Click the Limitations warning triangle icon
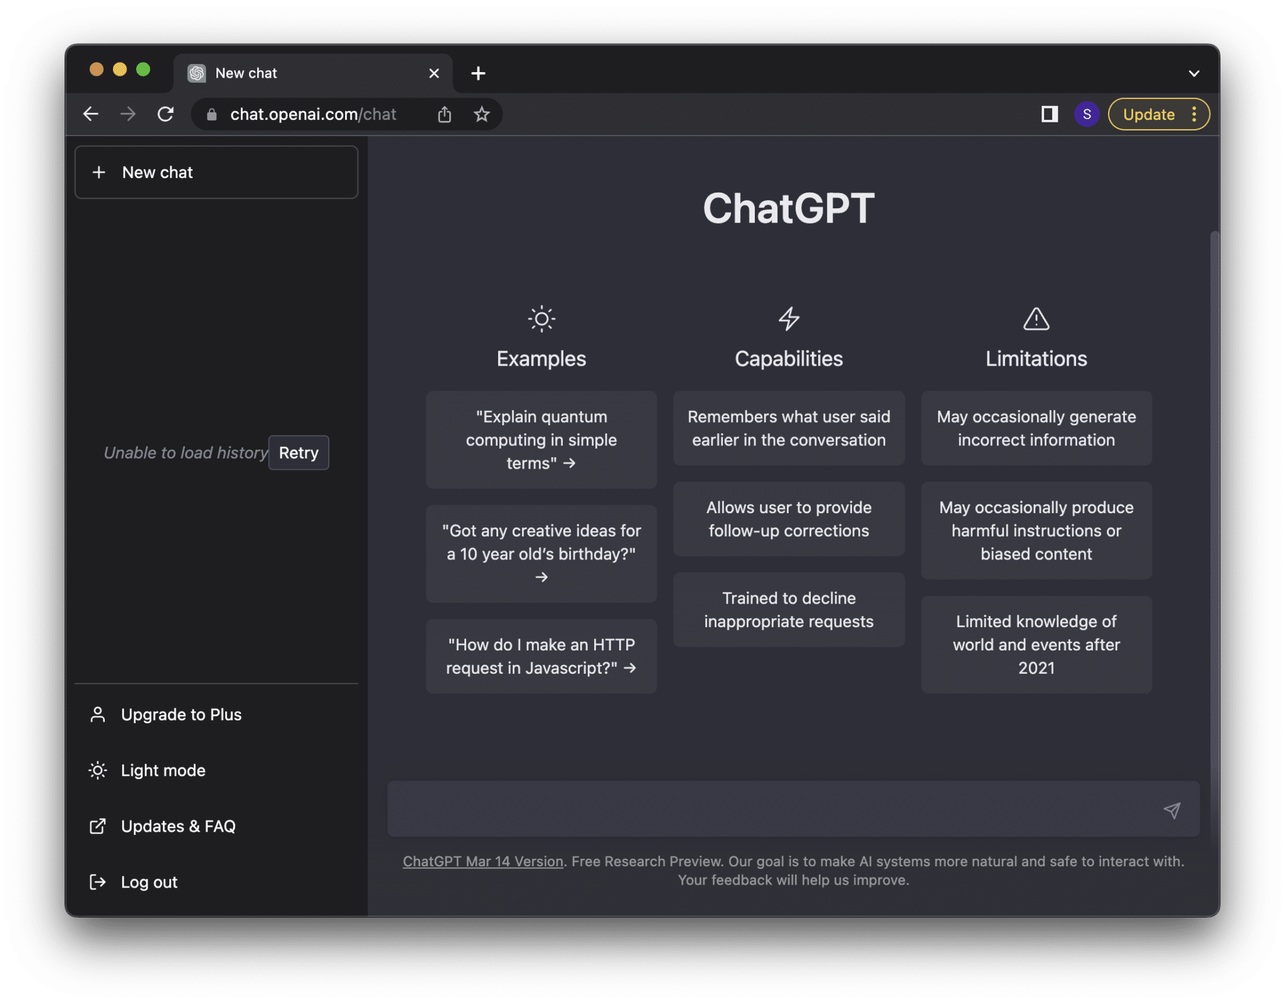The image size is (1285, 1003). 1036,319
